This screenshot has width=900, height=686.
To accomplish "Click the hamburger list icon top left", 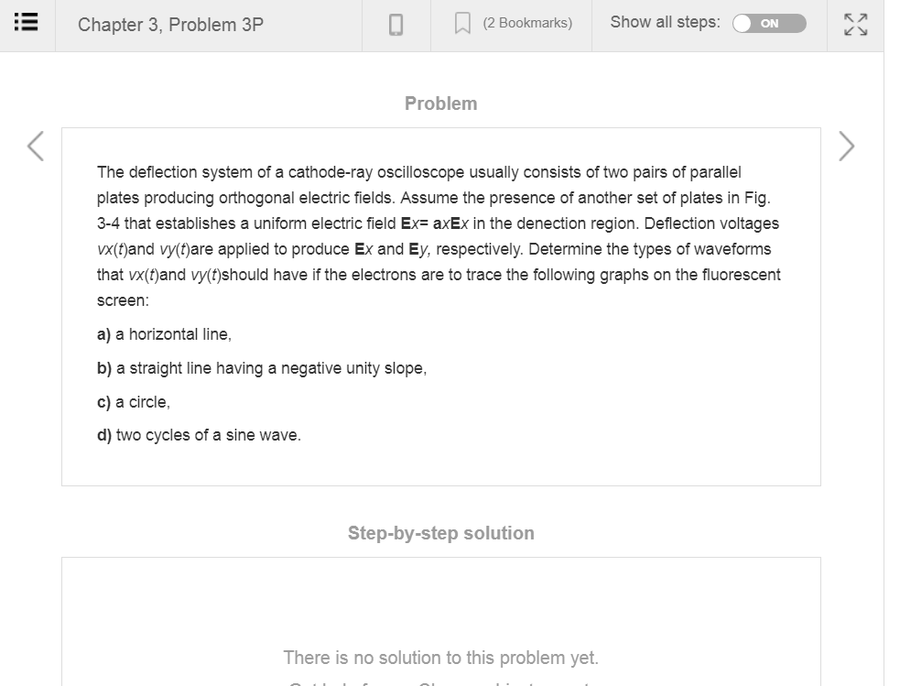I will pyautogui.click(x=25, y=23).
